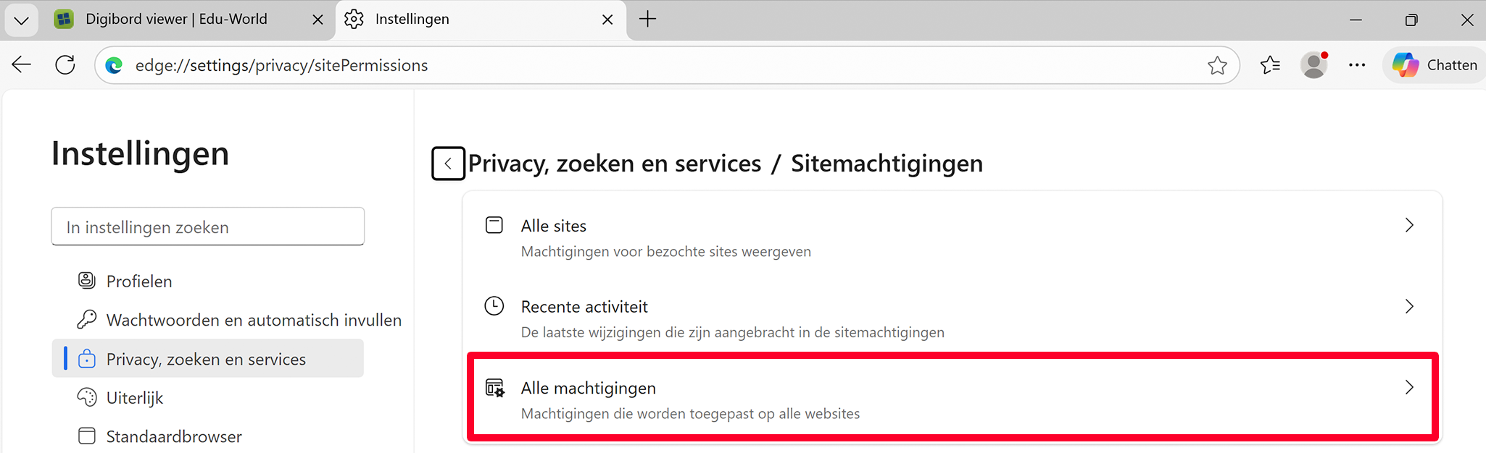Expand Recente activiteit entry
This screenshot has width=1486, height=453.
(951, 318)
